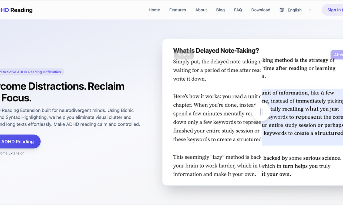Click the 'Distractions. Reclaim' headline text
The width and height of the screenshot is (343, 205).
(76, 86)
